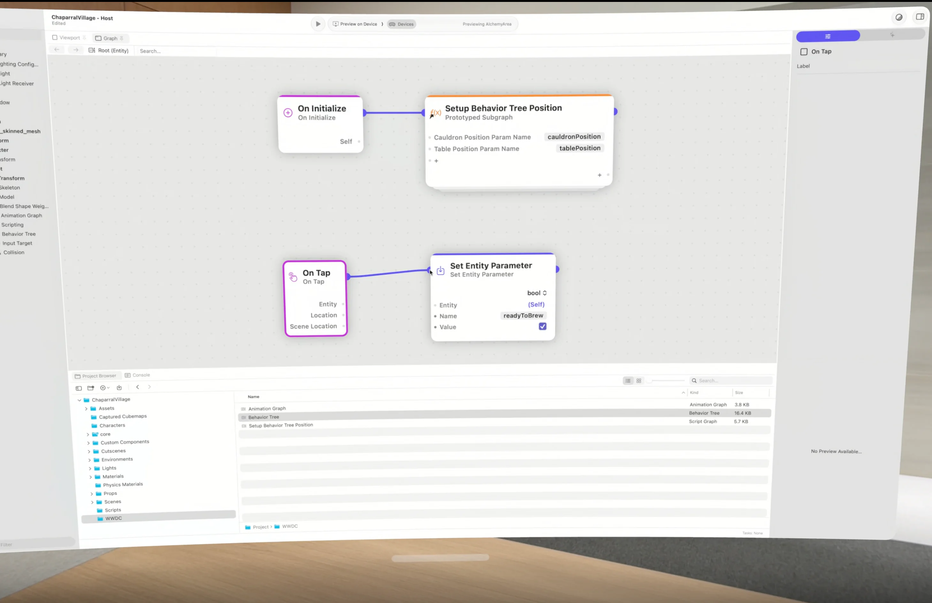Expand the Materials folder
This screenshot has height=603, width=932.
click(90, 477)
